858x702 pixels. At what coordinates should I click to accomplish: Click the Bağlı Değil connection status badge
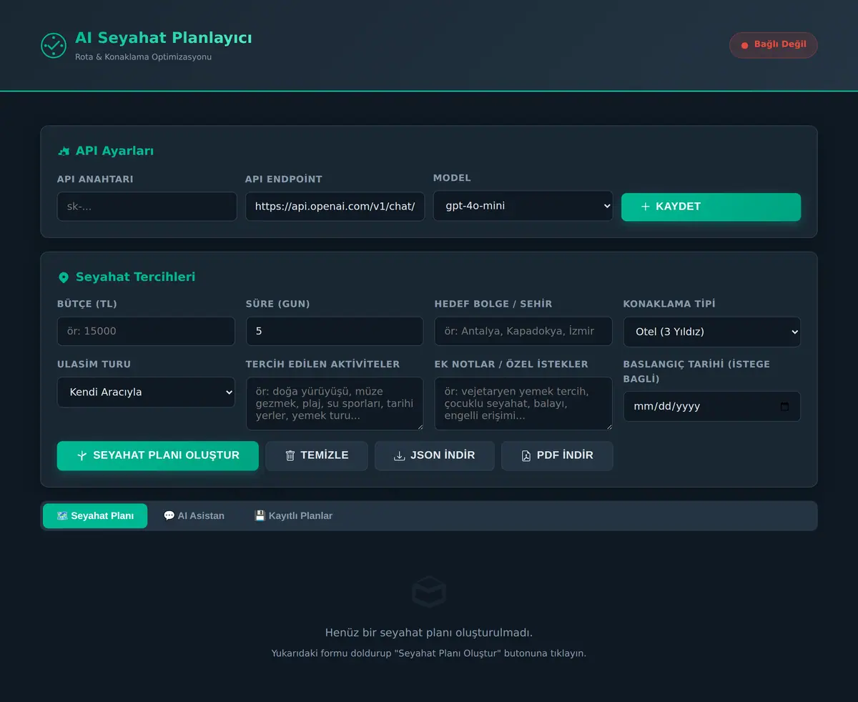pos(773,45)
